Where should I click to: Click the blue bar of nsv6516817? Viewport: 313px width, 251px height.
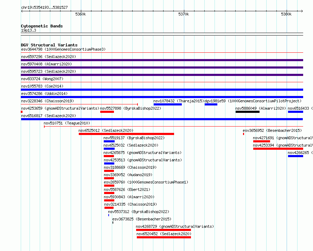162,119
